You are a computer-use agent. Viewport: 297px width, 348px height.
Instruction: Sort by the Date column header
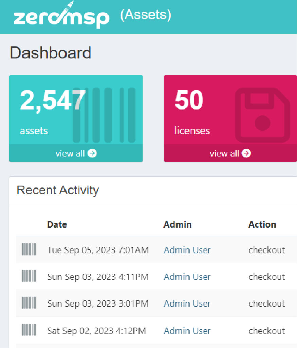pyautogui.click(x=57, y=224)
